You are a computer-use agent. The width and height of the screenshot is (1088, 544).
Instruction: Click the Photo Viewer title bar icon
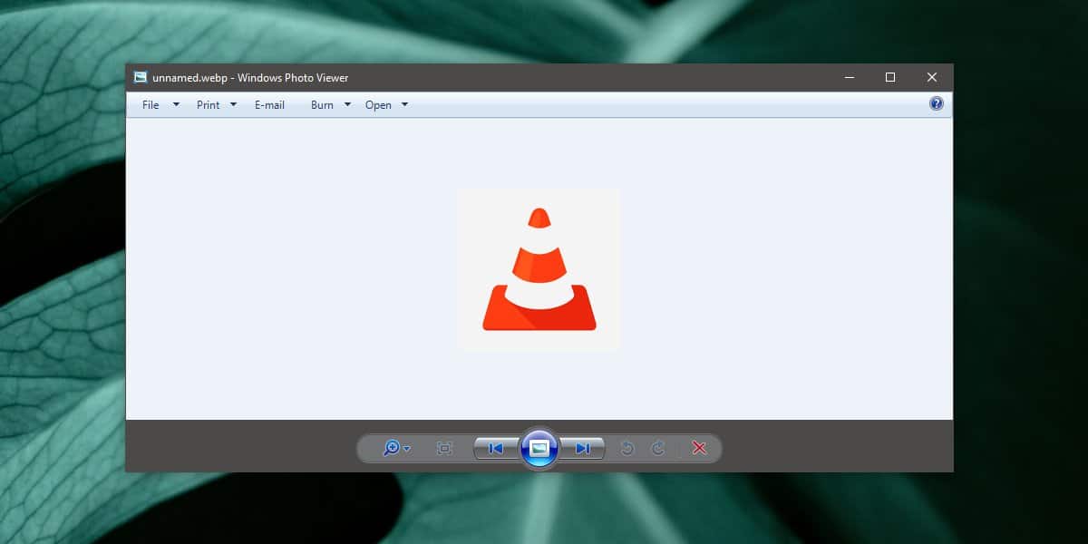(141, 77)
